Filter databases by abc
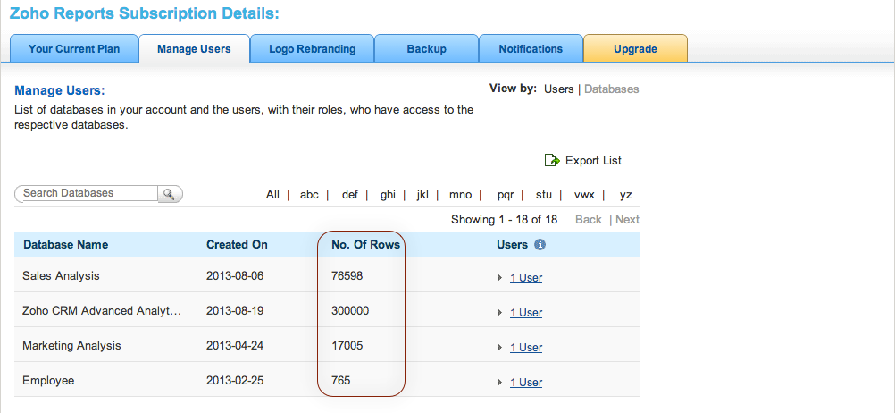The height and width of the screenshot is (413, 895). point(309,195)
